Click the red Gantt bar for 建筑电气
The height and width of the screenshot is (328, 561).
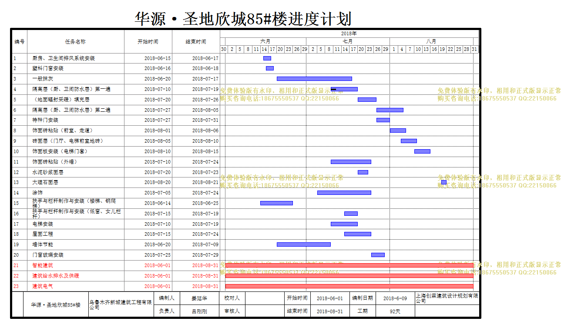[x=349, y=286]
